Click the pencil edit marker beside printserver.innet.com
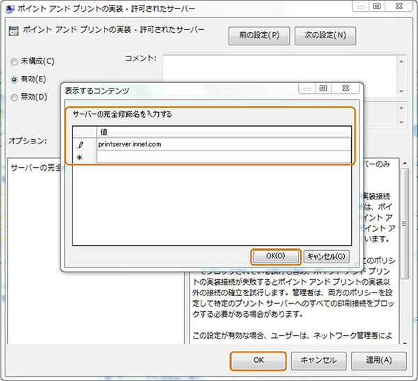This screenshot has width=418, height=381. [80, 144]
